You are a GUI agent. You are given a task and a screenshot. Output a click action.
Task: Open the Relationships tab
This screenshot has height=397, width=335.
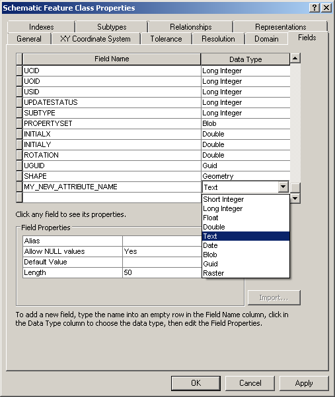pos(191,26)
